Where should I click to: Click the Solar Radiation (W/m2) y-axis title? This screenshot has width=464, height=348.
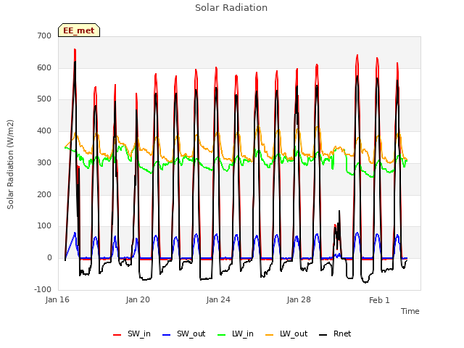[x=10, y=165]
